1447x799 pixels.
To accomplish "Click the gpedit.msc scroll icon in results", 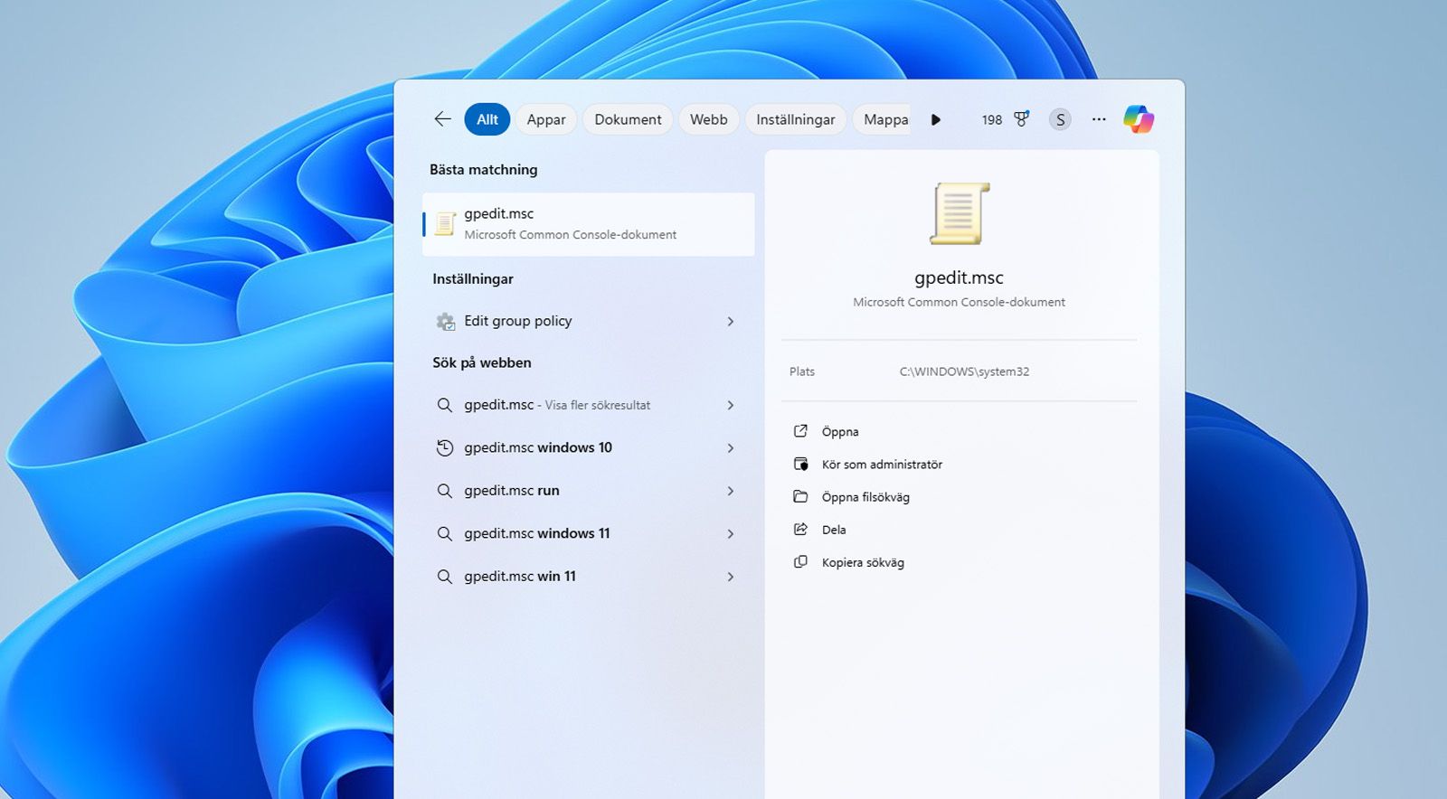I will (445, 223).
